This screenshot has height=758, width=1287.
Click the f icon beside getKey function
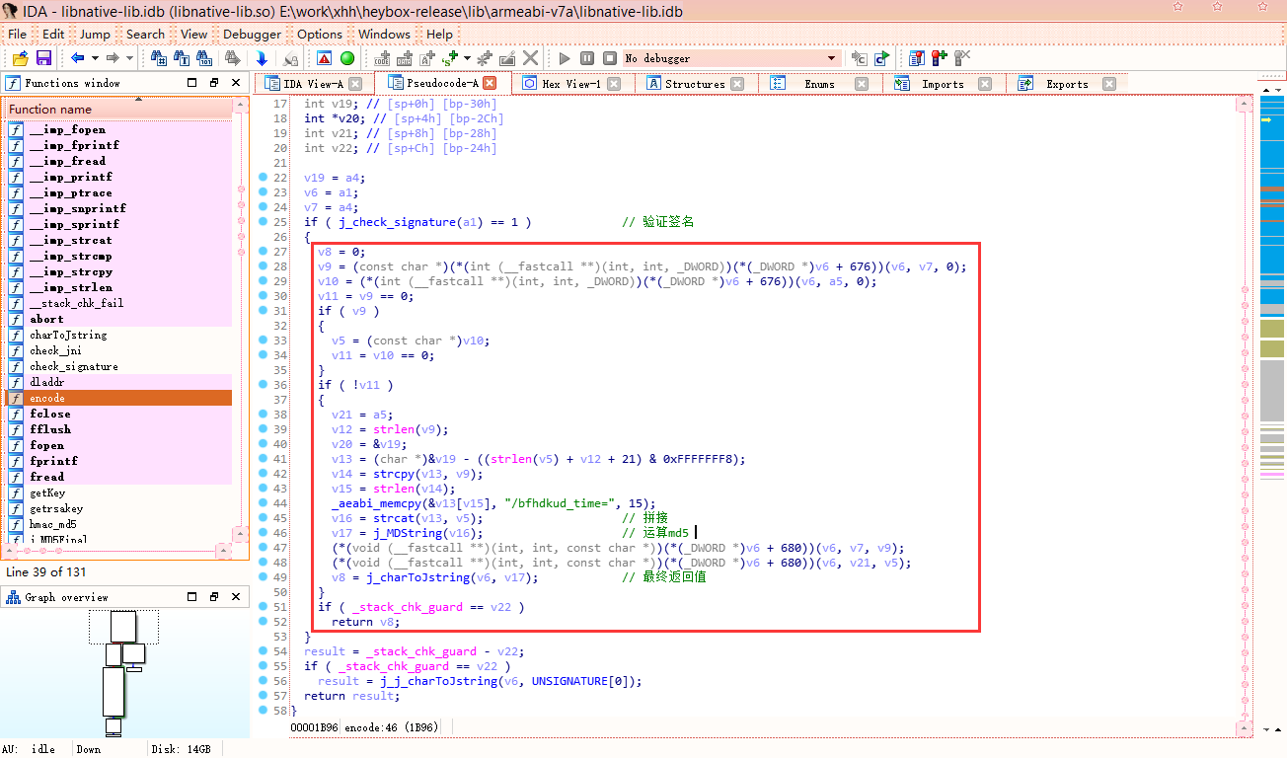16,493
